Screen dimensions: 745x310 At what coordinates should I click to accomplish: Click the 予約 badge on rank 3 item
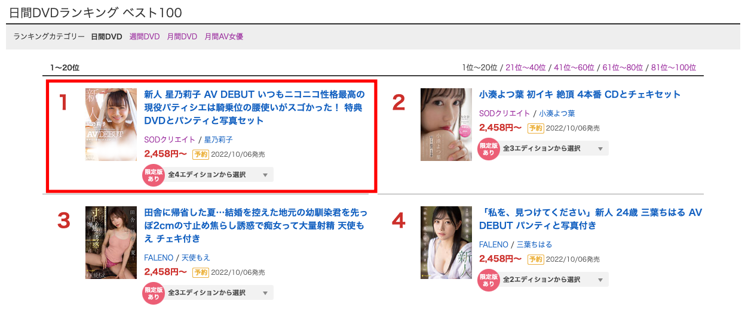[x=201, y=272]
